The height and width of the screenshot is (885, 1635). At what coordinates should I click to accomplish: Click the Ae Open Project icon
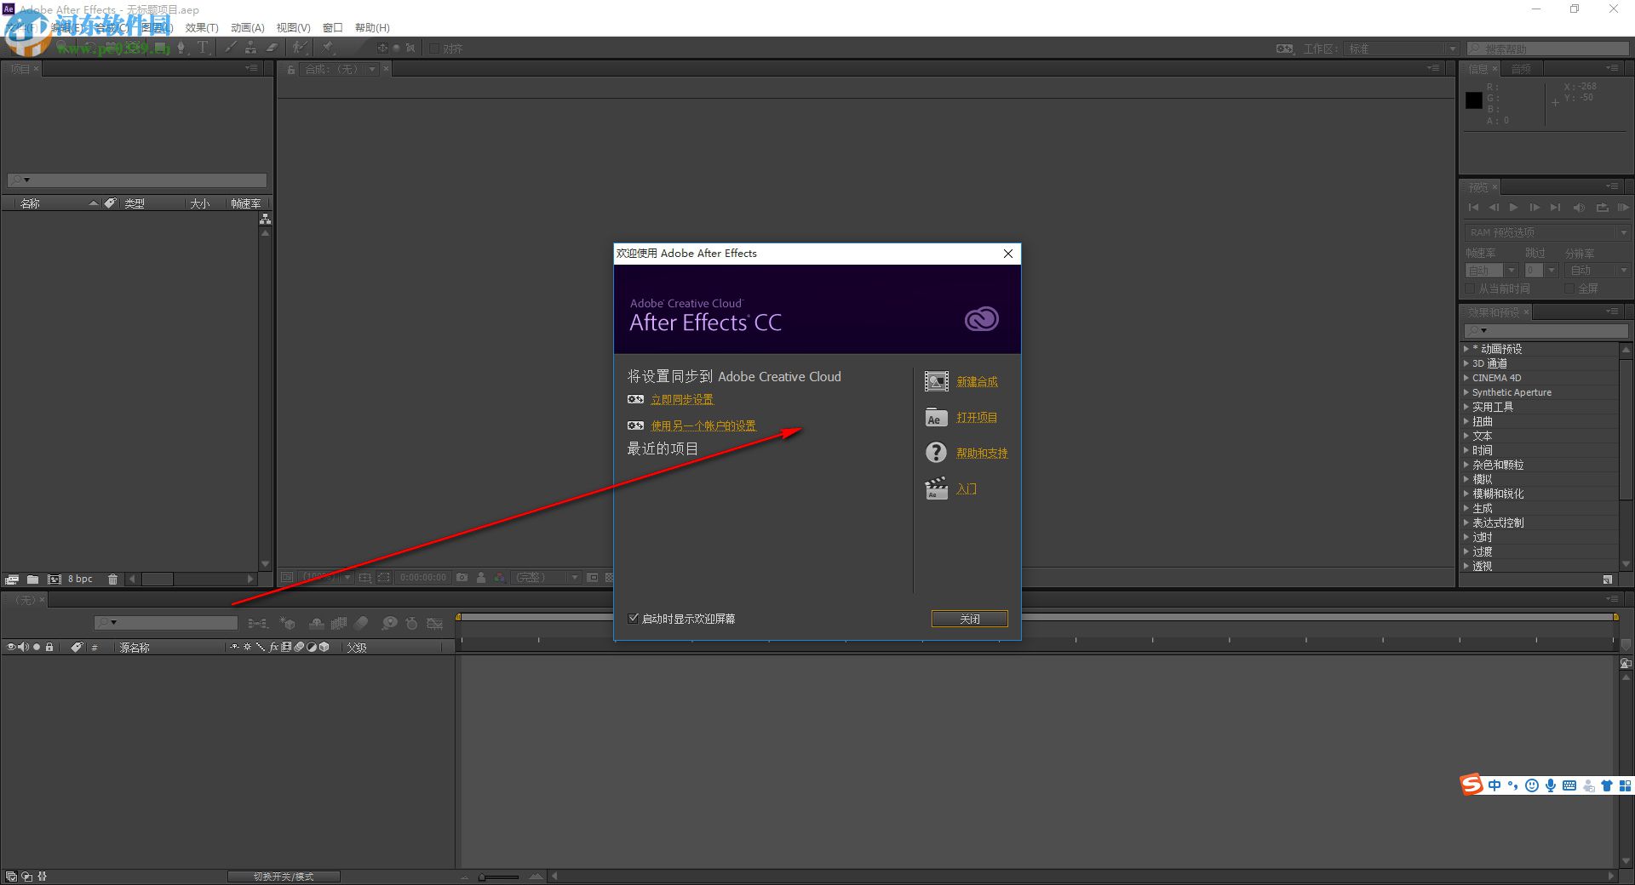pyautogui.click(x=936, y=417)
